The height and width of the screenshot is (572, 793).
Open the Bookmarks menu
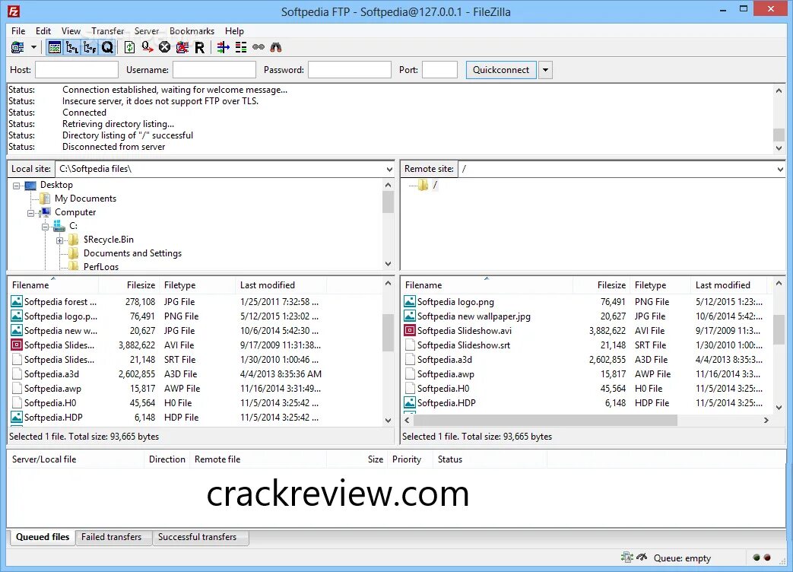[x=192, y=31]
